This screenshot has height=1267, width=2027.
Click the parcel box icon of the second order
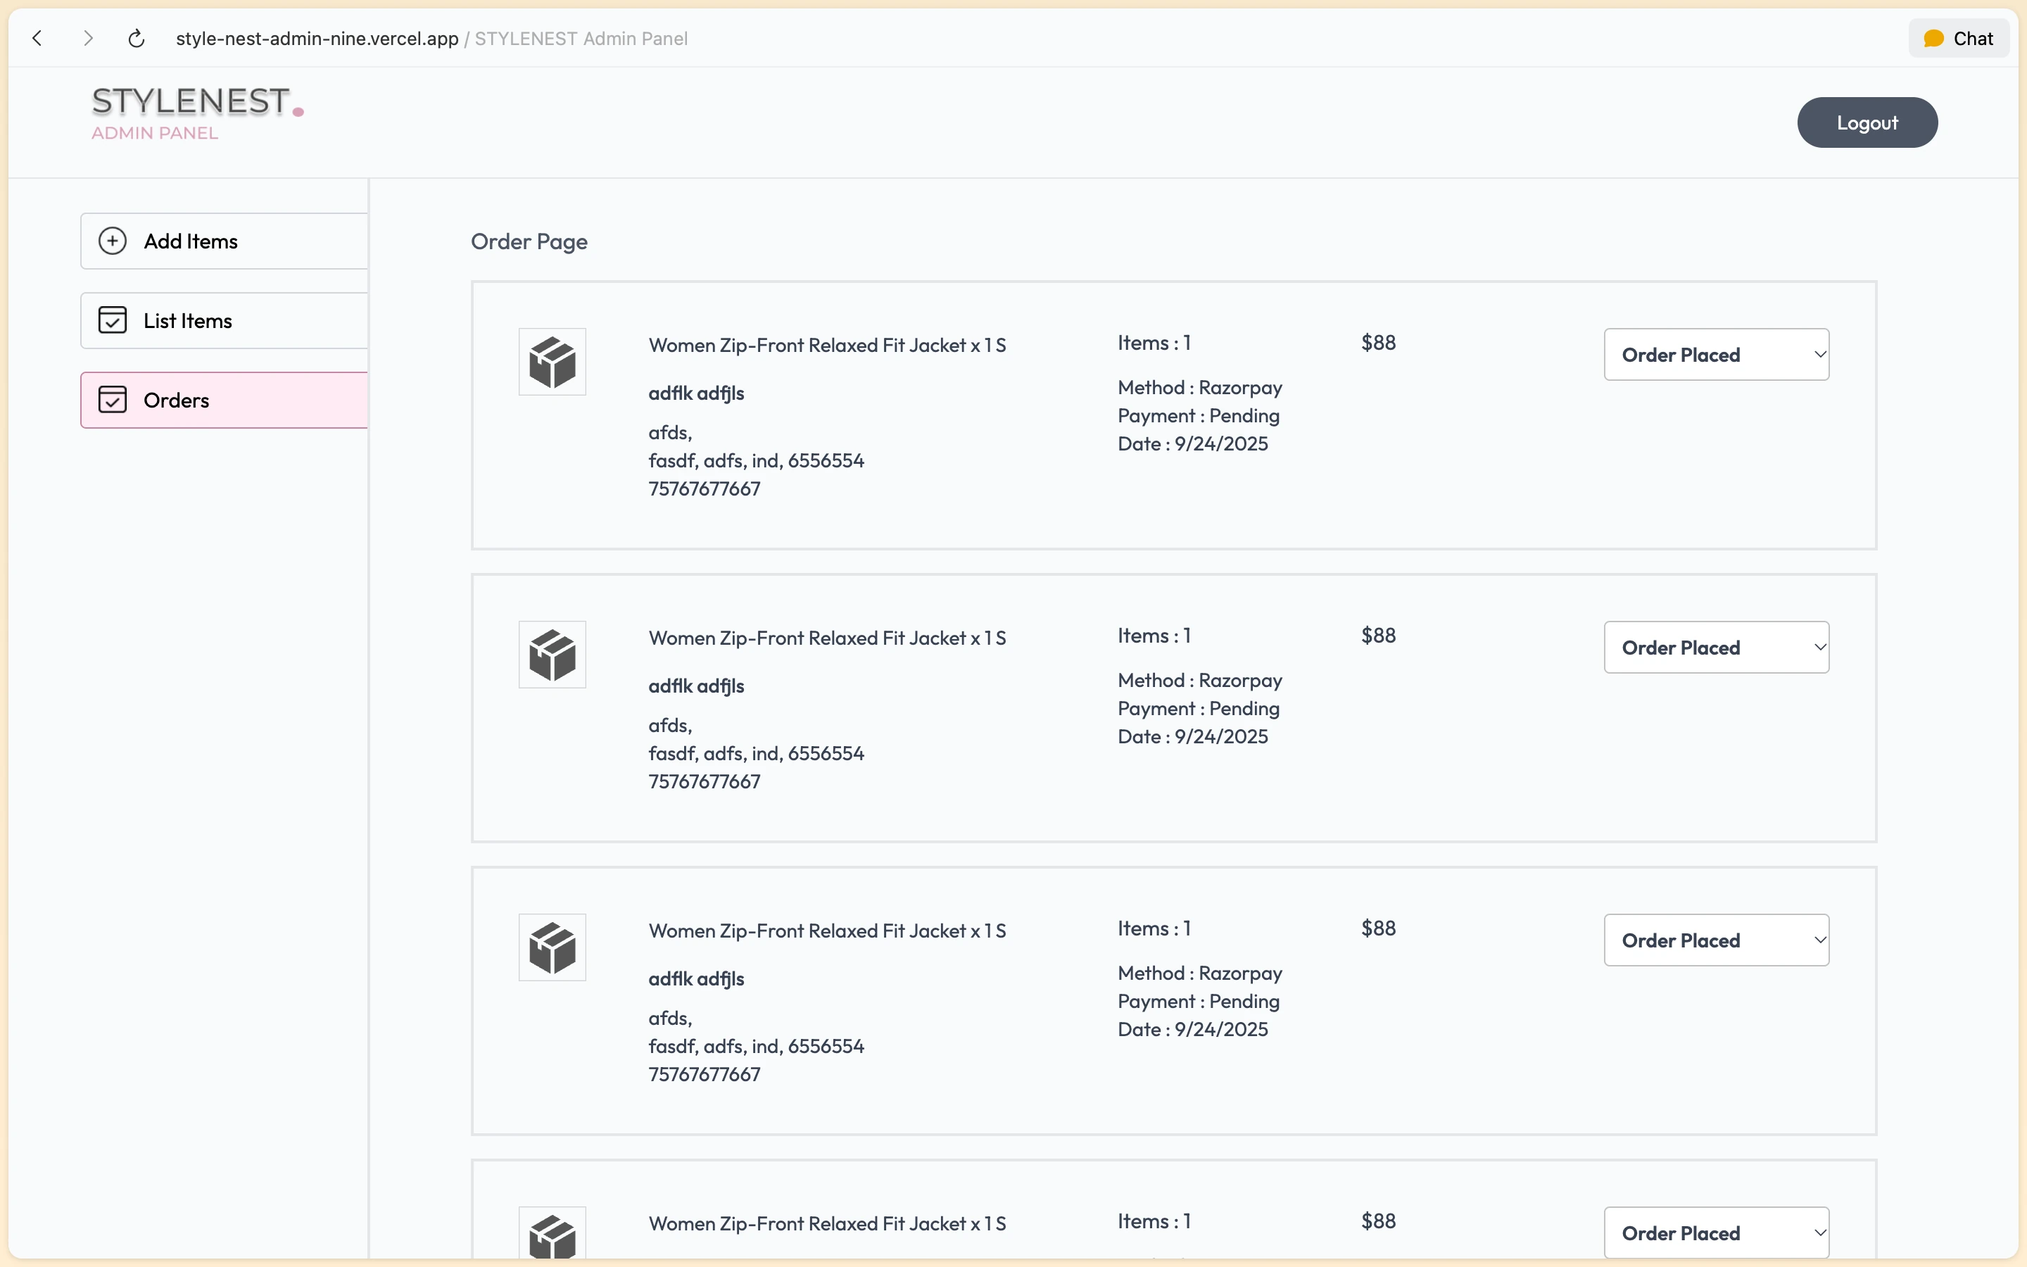pyautogui.click(x=552, y=655)
